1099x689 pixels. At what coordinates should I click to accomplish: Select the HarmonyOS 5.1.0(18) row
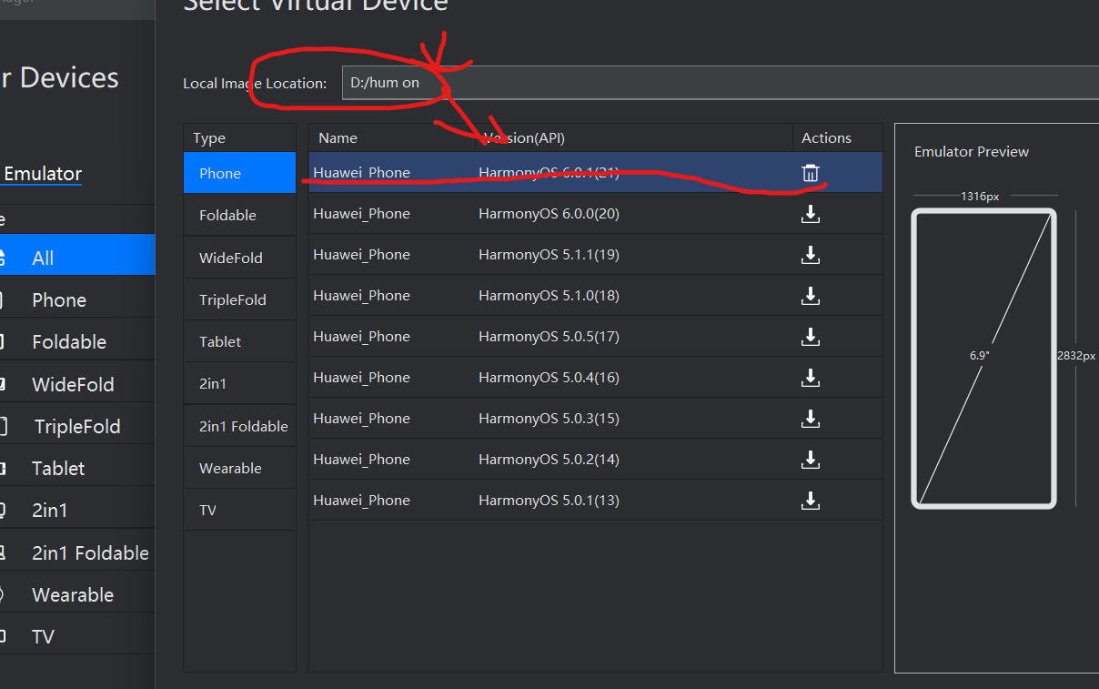point(595,296)
